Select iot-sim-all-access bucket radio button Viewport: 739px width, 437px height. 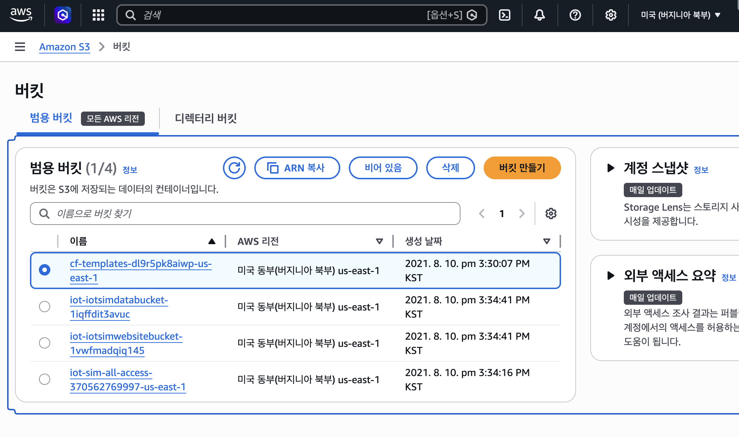click(45, 379)
